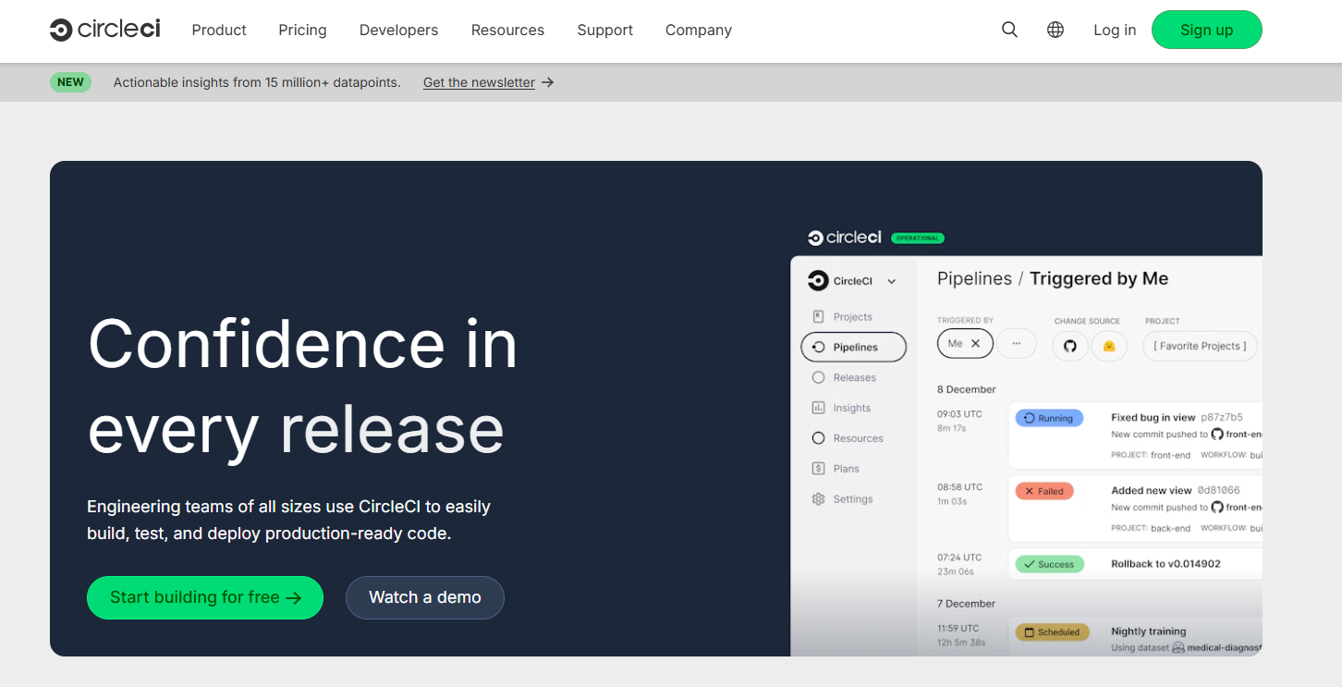The height and width of the screenshot is (687, 1342).
Task: Click the Insights chart icon in sidebar
Action: [x=818, y=408]
